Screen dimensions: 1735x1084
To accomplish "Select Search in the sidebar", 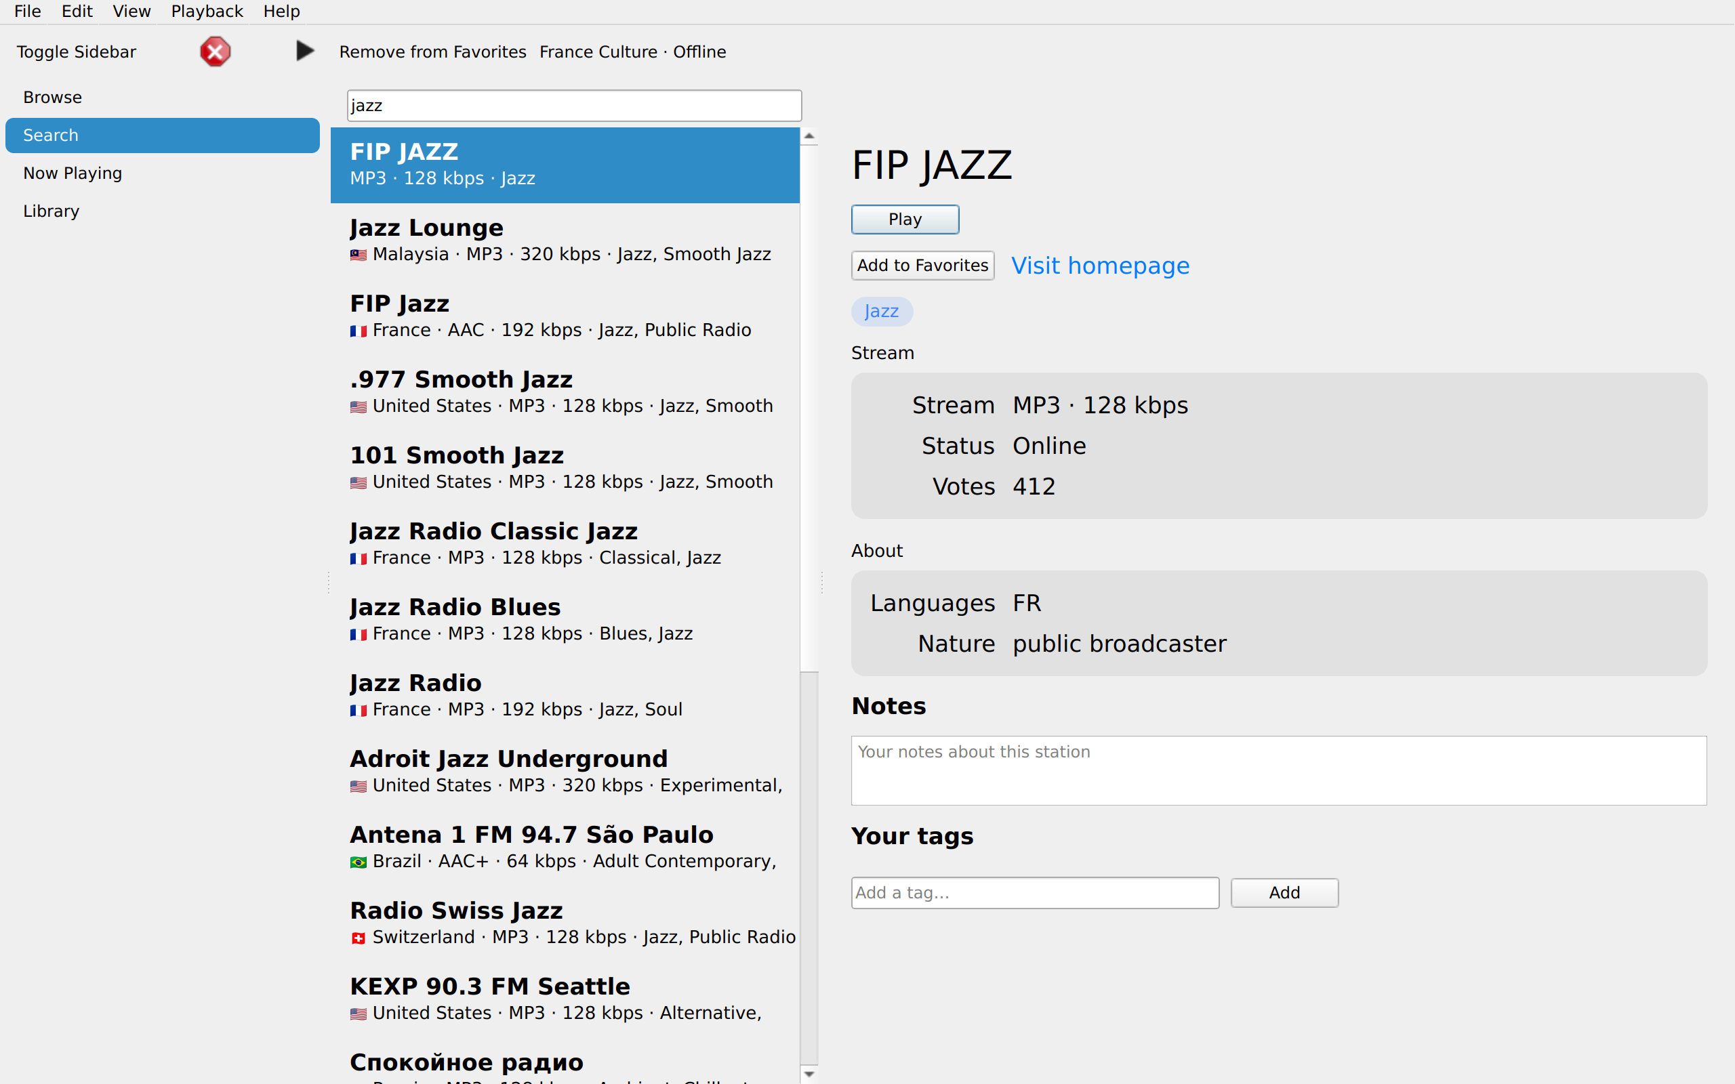I will [x=163, y=135].
